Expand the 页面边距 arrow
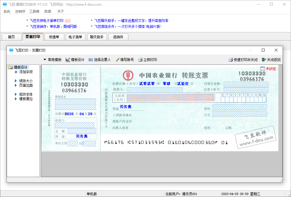Screen dimensions: 291x197 (16, 85)
